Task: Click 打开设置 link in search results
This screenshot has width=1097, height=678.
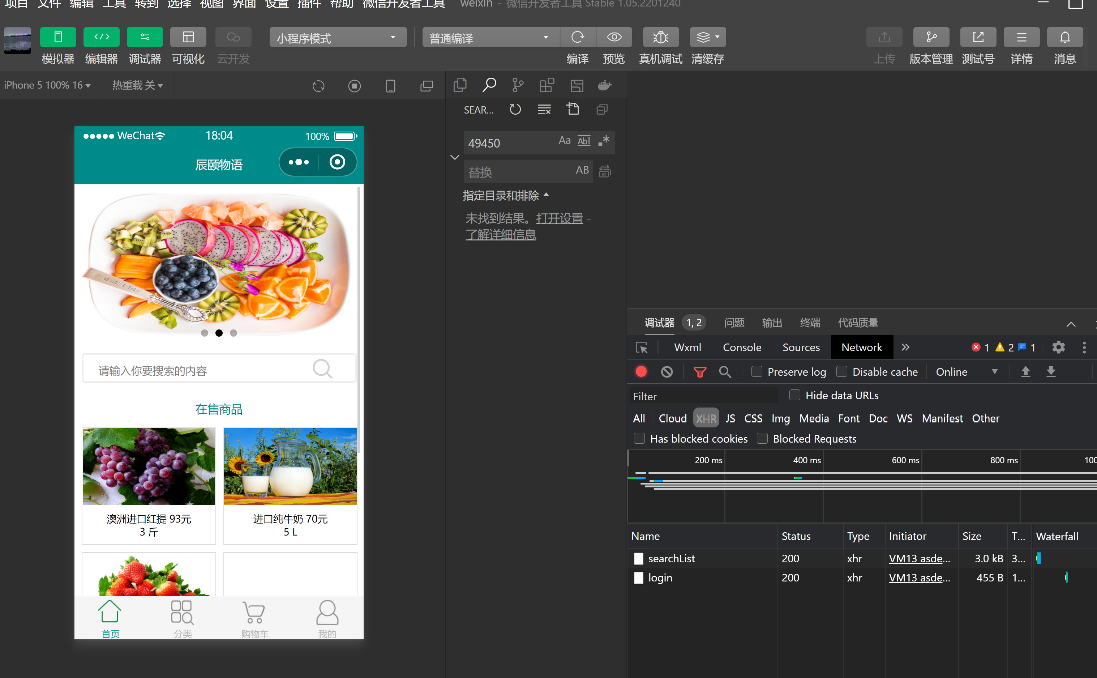Action: (560, 218)
